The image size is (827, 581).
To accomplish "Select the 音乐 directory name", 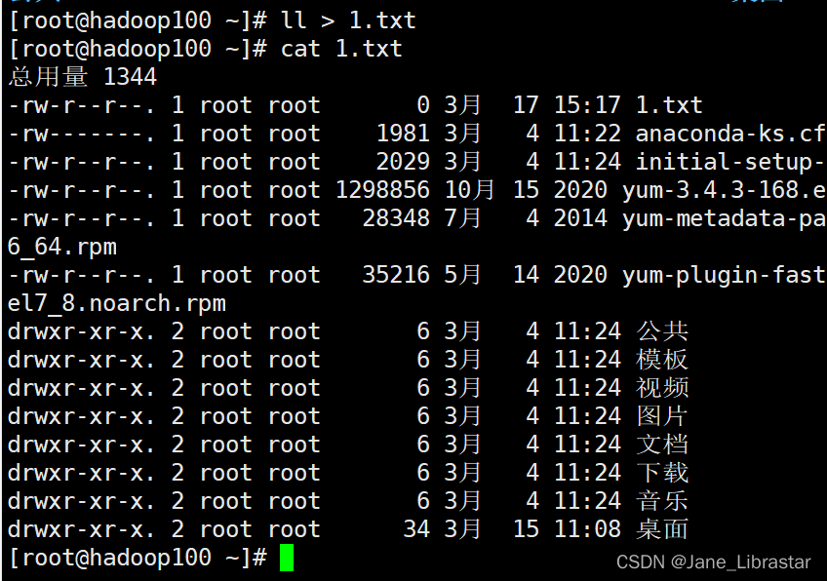I will click(x=662, y=501).
